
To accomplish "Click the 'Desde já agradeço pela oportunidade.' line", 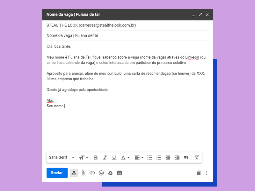I will [78, 90].
